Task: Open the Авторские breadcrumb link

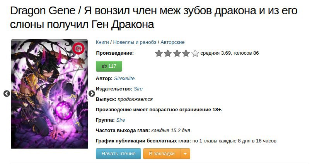Action: 172,42
